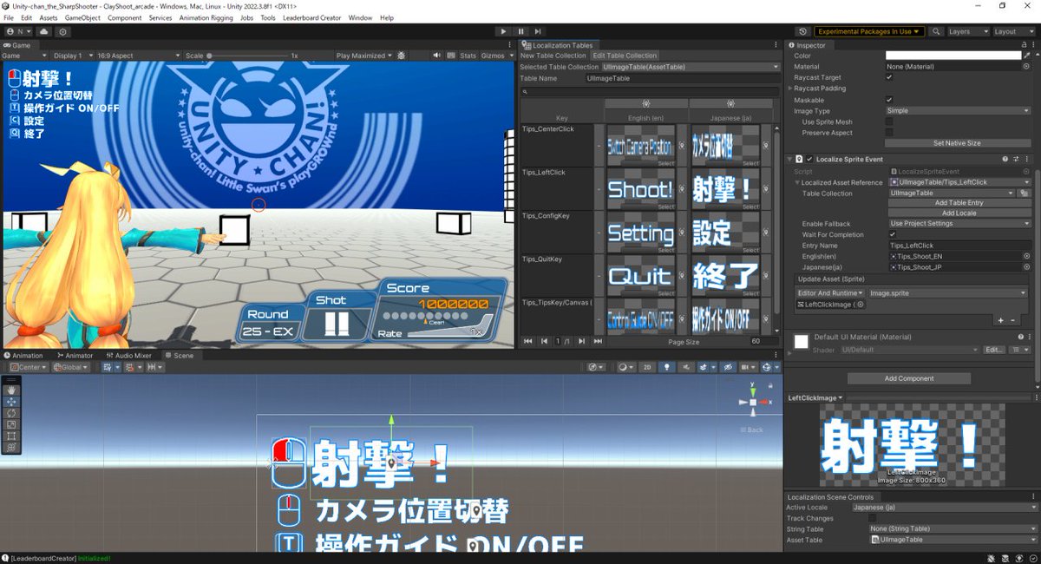Open the Leaderboard Creator menu
Image resolution: width=1041 pixels, height=564 pixels.
tap(312, 17)
